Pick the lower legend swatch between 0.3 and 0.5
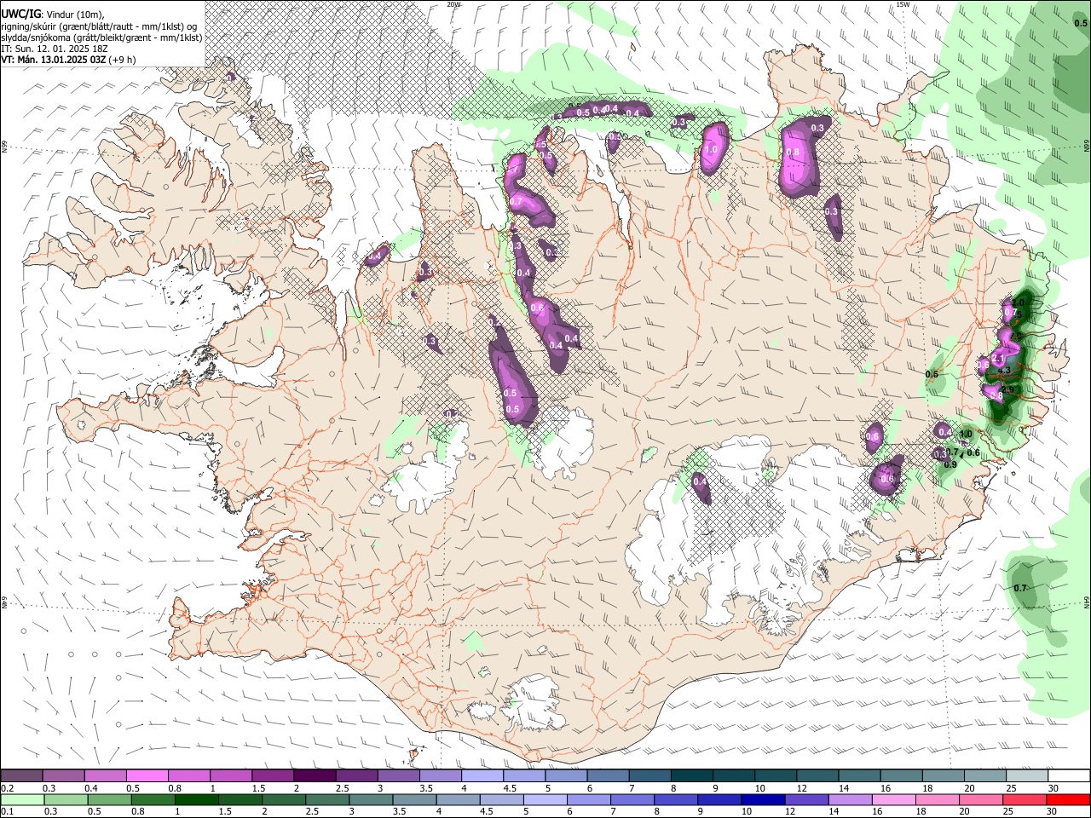Image resolution: width=1091 pixels, height=818 pixels. coord(64,798)
